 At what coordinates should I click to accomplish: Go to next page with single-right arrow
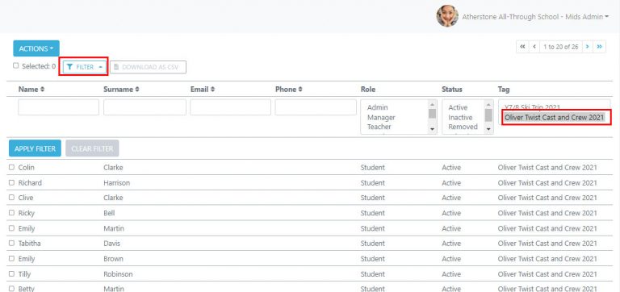click(x=587, y=47)
